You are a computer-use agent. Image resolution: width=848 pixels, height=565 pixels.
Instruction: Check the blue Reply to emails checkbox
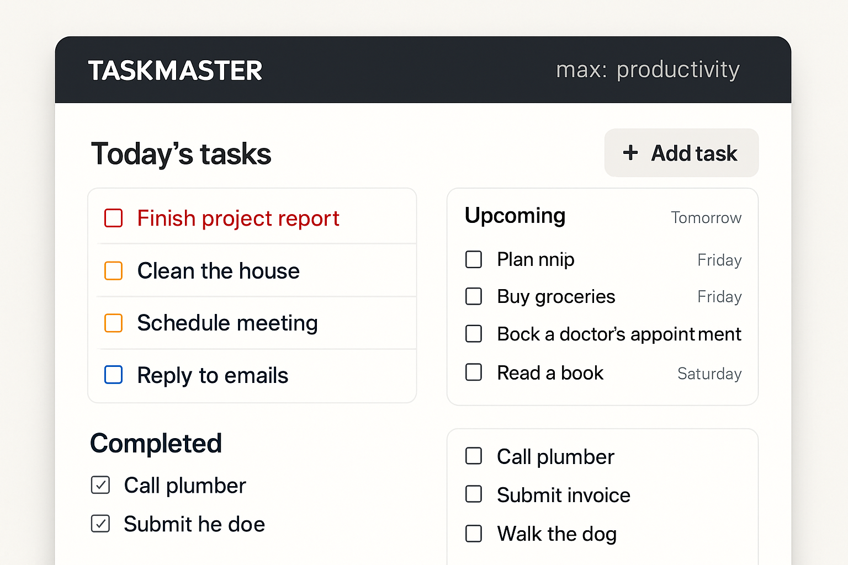pos(114,375)
